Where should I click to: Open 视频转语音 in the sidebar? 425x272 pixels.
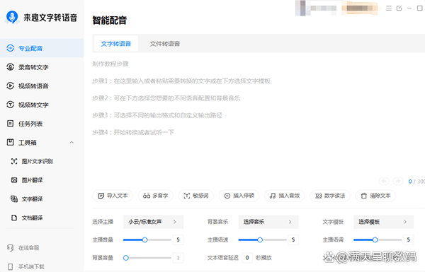click(42, 86)
